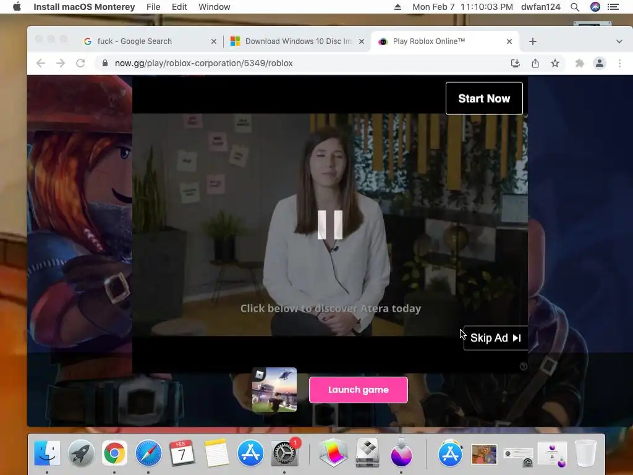Open the Apple menu
Image resolution: width=633 pixels, height=475 pixels.
[x=17, y=7]
